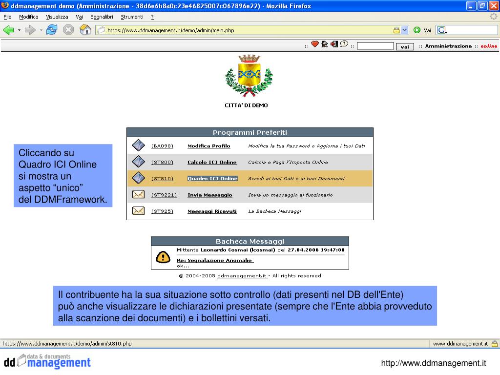This screenshot has height=375, width=500.
Task: Click the 'Programmi Preferiti' panel header
Action: 250,132
